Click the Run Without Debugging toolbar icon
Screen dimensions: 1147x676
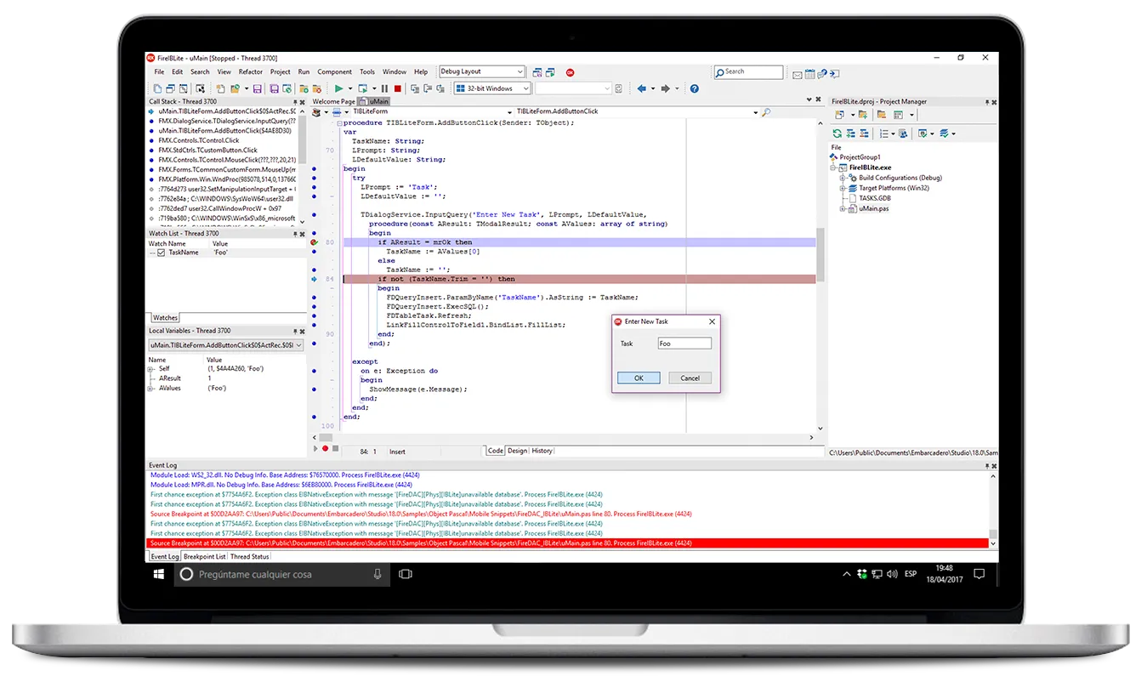pos(362,88)
